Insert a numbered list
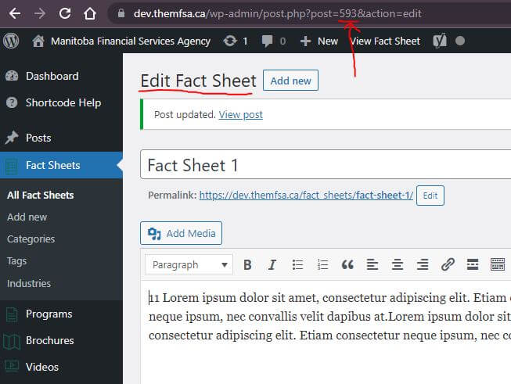Viewport: 511px width, 384px height. (322, 265)
